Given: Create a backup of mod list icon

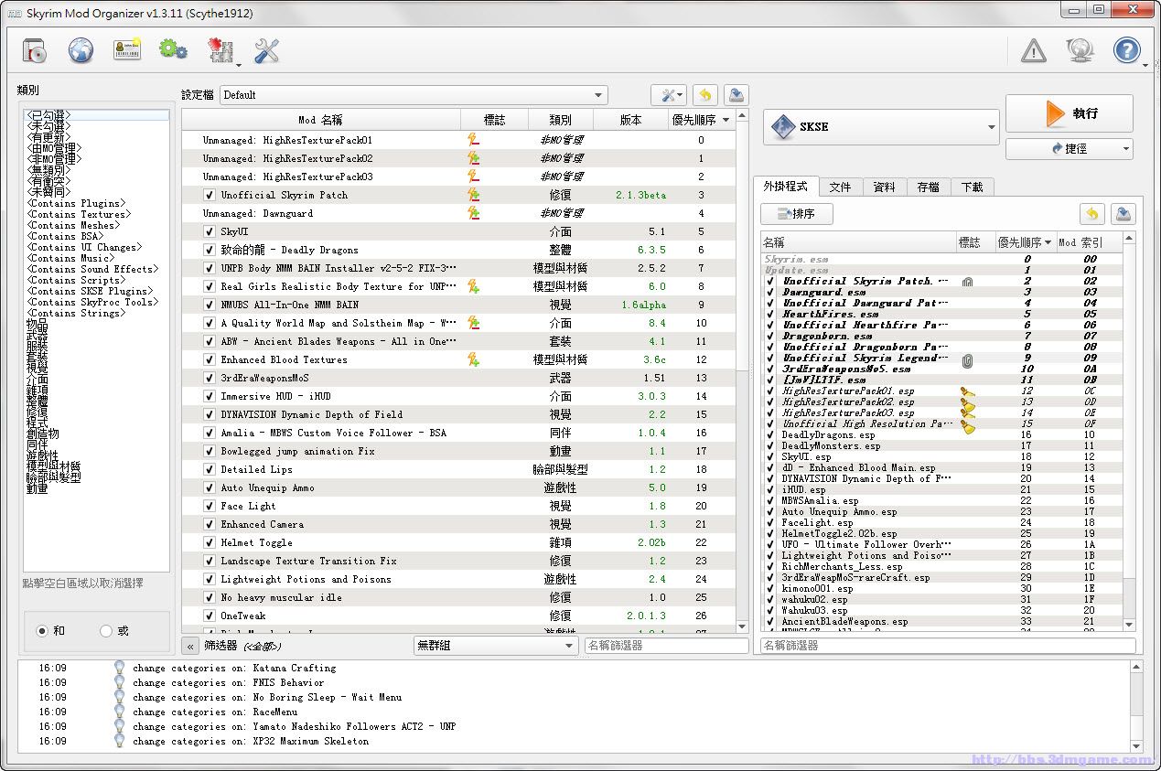Looking at the screenshot, I should (x=736, y=95).
